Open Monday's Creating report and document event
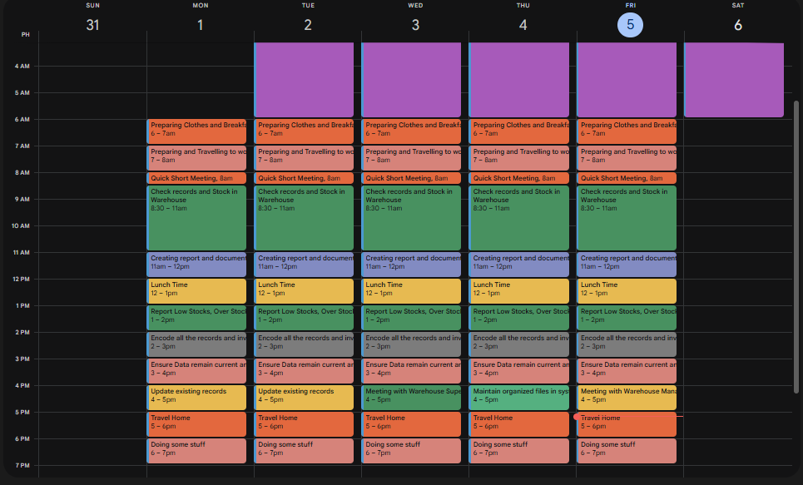Screen dimensions: 803x485 click(196, 265)
